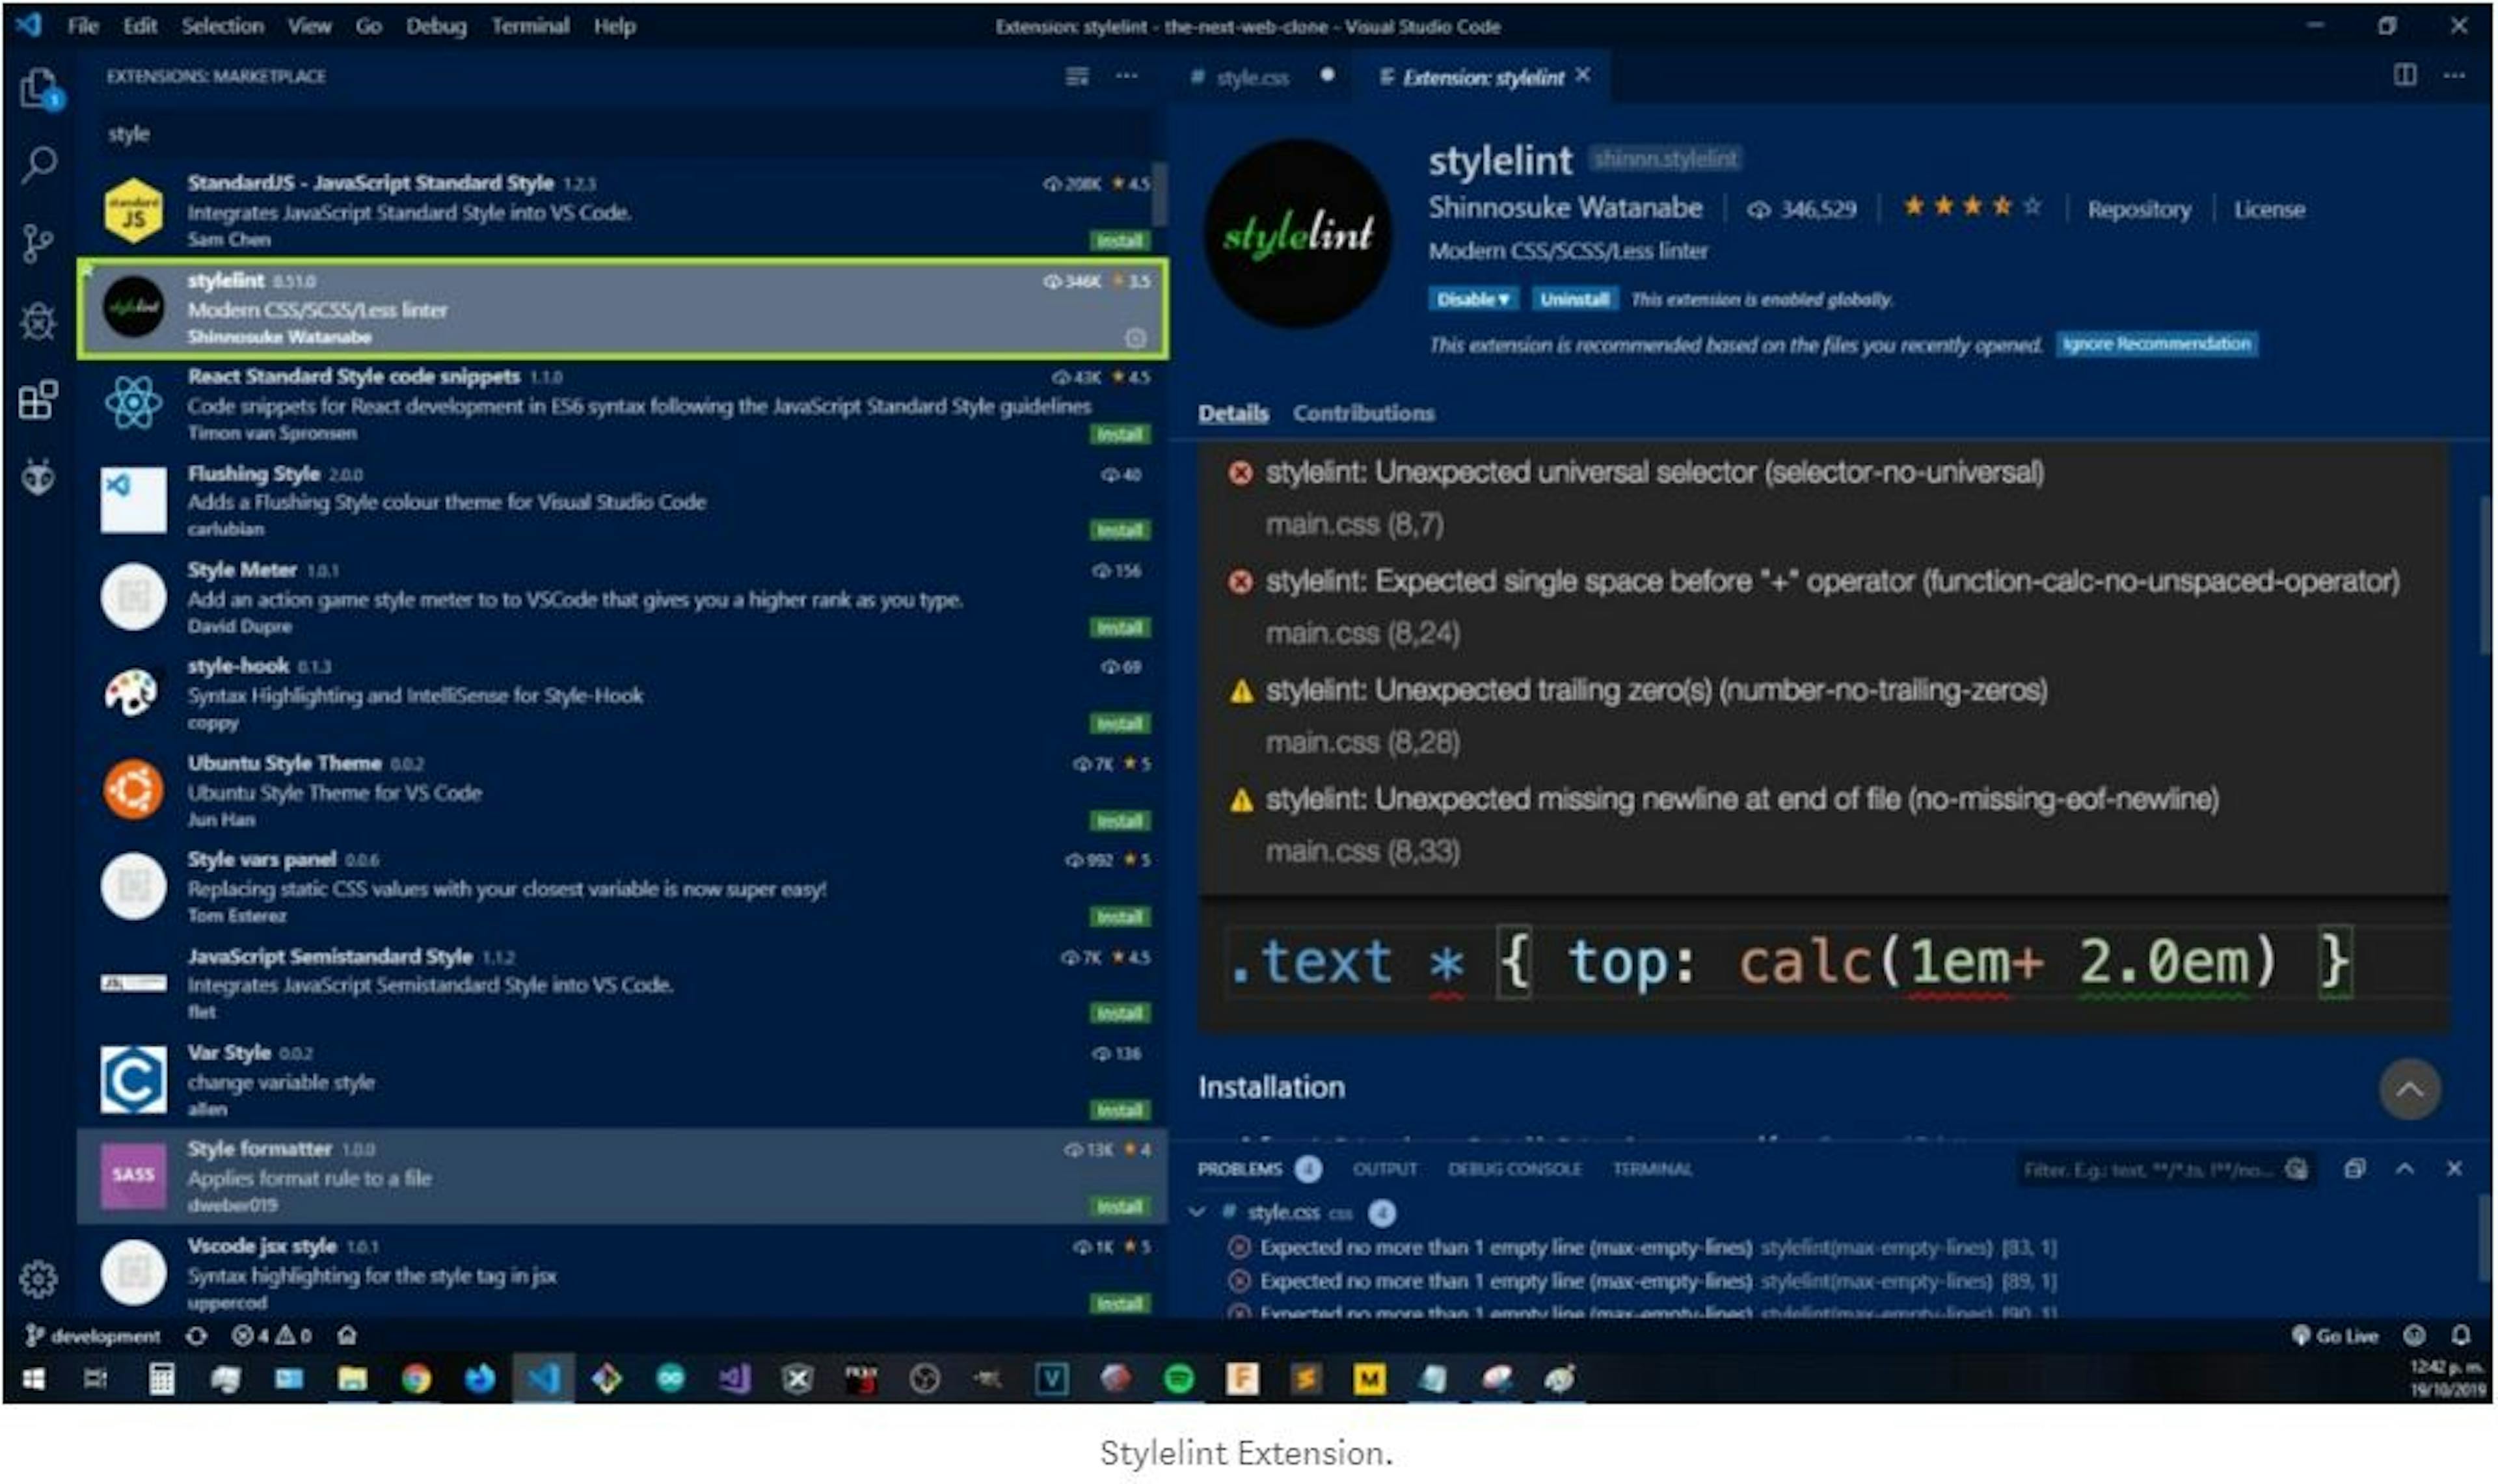Open the Selection menu
Image resolution: width=2498 pixels, height=1484 pixels.
pyautogui.click(x=222, y=26)
